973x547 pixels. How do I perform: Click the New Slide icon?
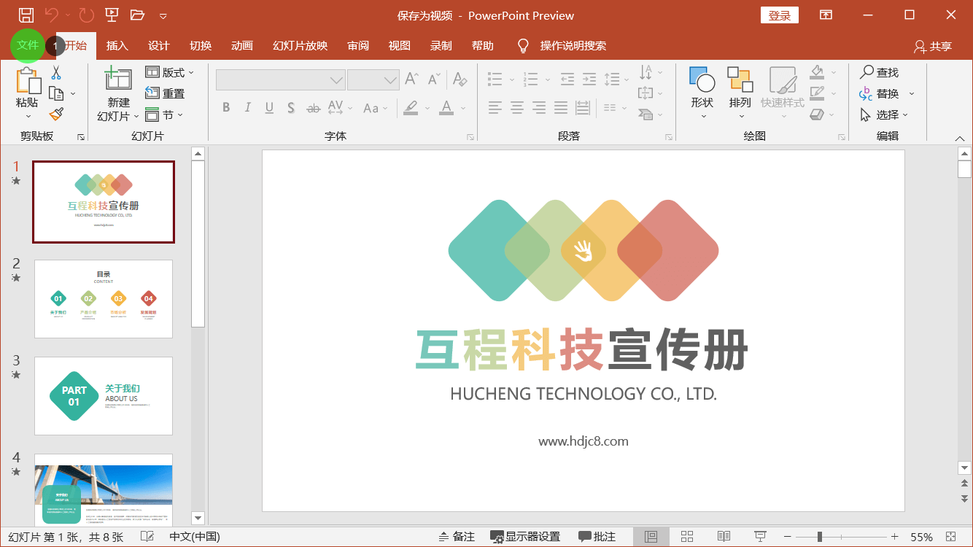118,78
